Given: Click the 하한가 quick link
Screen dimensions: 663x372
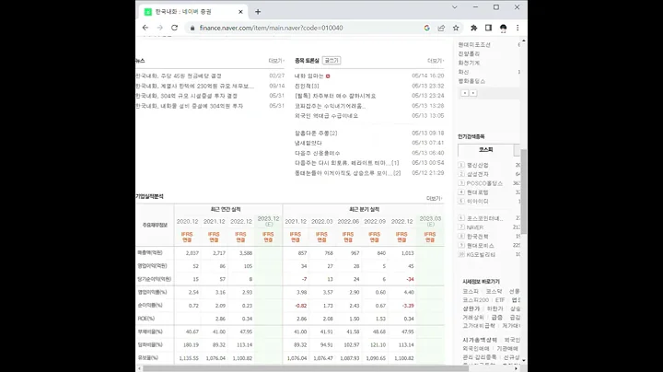Looking at the screenshot, I should [x=494, y=308].
